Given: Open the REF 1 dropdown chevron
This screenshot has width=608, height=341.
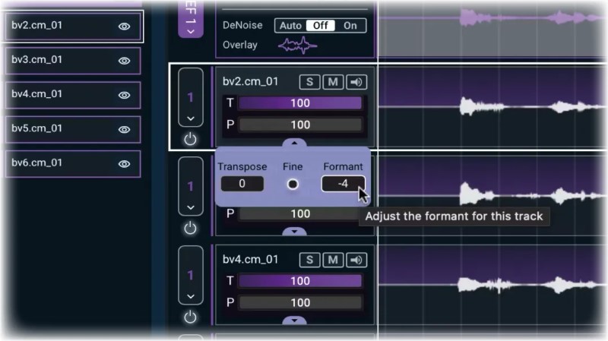Looking at the screenshot, I should (191, 31).
